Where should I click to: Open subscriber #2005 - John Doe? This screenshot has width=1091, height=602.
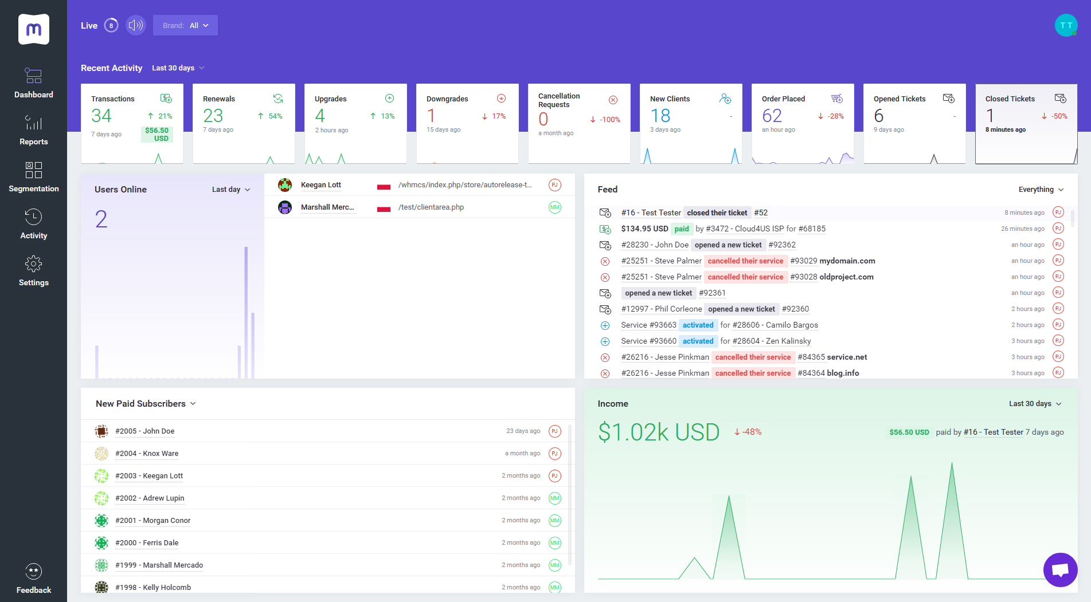(144, 431)
